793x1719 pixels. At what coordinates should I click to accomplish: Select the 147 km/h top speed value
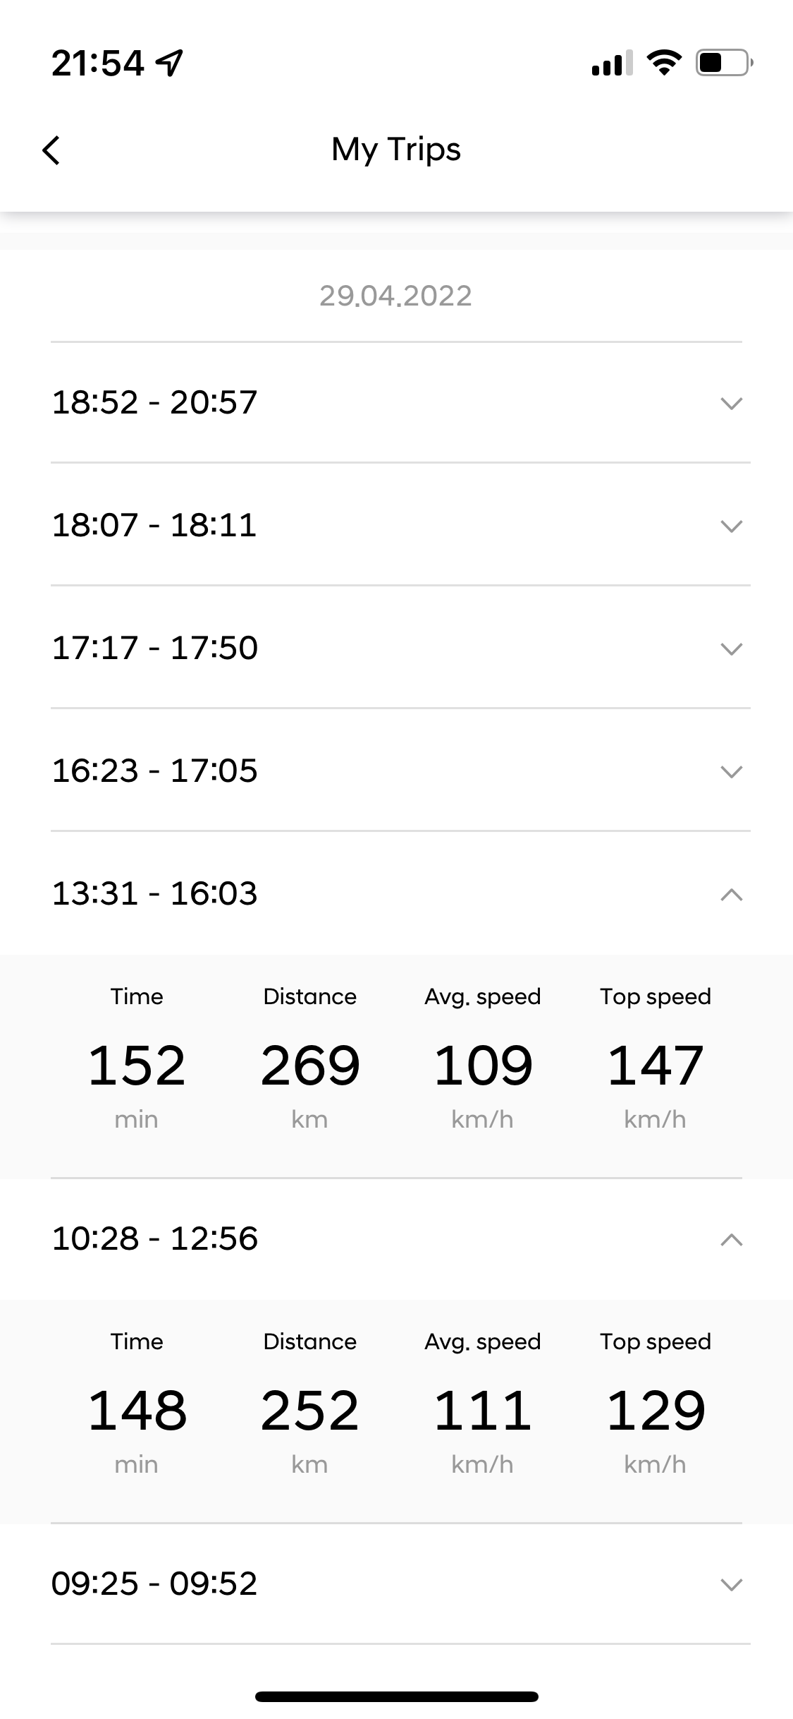click(x=656, y=1066)
